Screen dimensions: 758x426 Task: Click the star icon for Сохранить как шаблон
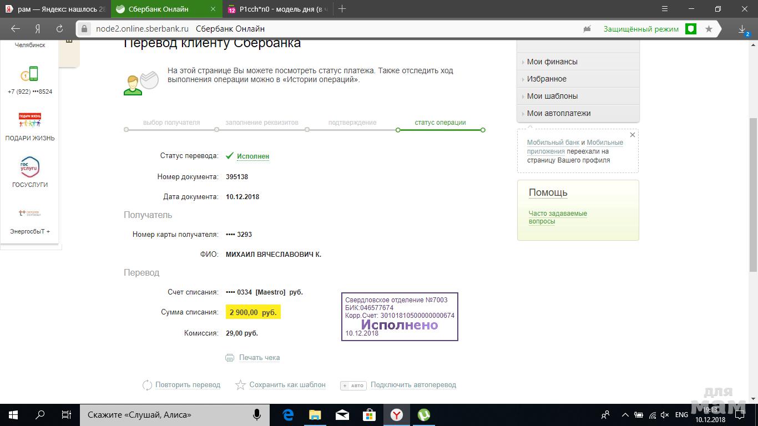240,385
